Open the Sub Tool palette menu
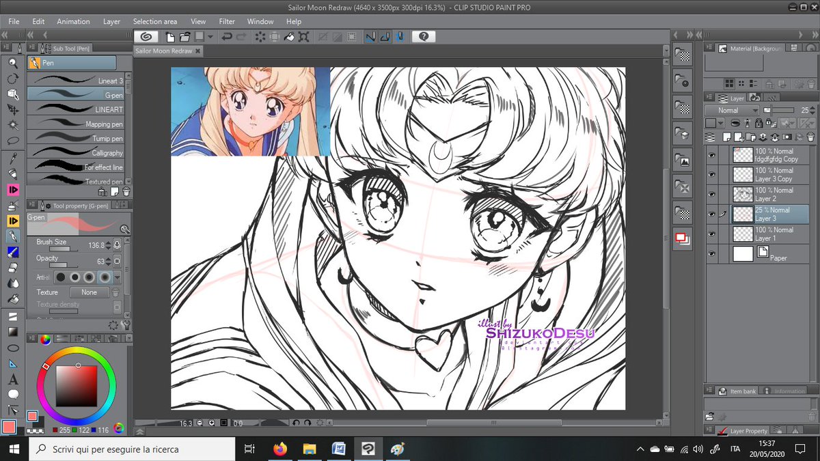 [31, 48]
